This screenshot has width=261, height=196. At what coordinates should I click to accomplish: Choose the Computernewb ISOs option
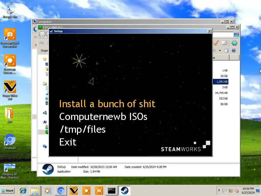click(x=103, y=116)
